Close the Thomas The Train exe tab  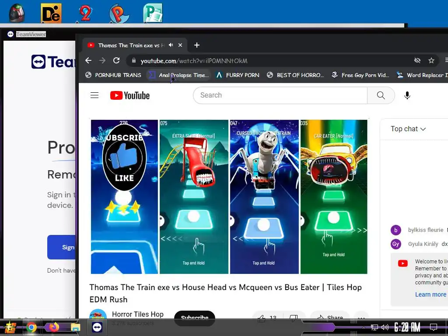(180, 45)
